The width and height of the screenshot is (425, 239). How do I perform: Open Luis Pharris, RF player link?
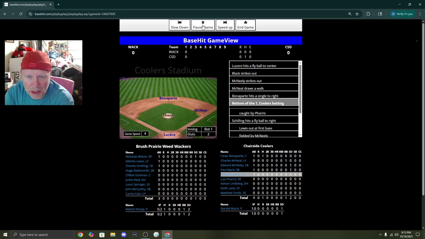click(x=231, y=179)
